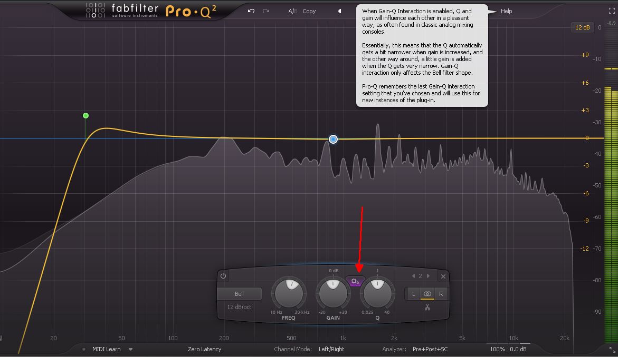Open the previous preset arrow

point(339,11)
